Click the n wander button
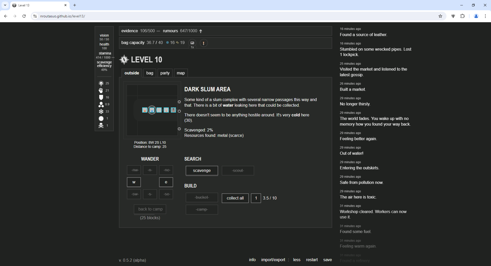The width and height of the screenshot is (491, 266). [x=150, y=170]
